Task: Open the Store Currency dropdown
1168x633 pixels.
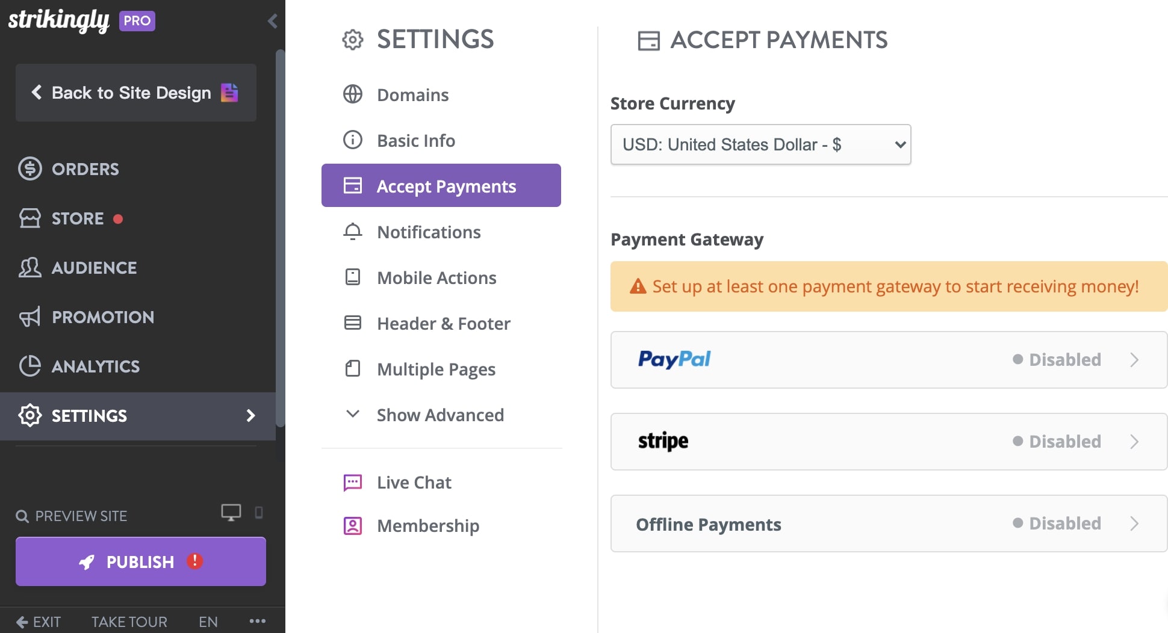Action: [x=760, y=144]
